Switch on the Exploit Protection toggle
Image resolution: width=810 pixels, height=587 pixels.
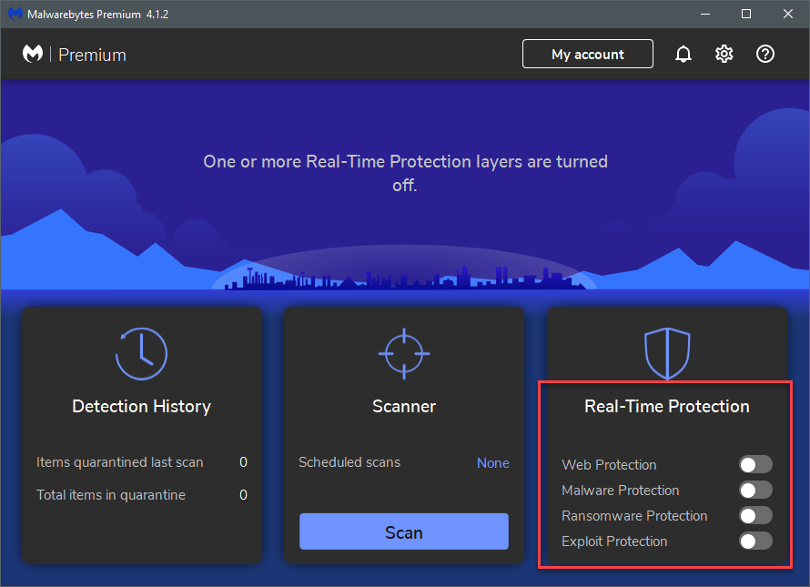[x=755, y=541]
